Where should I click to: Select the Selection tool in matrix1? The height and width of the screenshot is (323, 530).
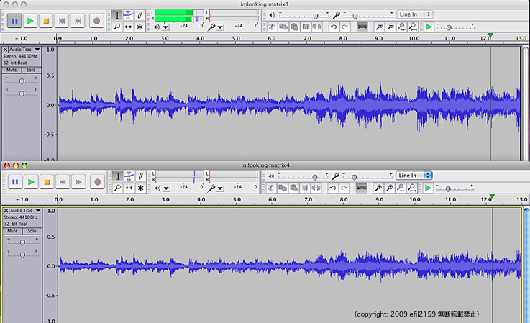[117, 15]
